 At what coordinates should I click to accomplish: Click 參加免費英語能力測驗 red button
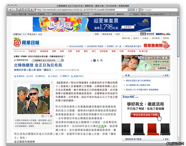tap(145, 115)
